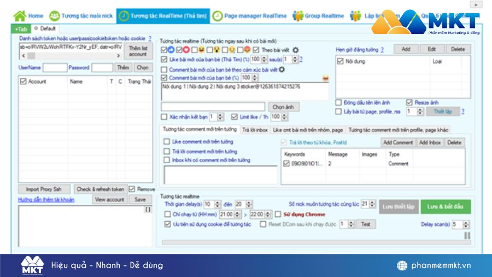Adjust the sau(s) delay spinner
This screenshot has height=277, width=492.
click(295, 59)
